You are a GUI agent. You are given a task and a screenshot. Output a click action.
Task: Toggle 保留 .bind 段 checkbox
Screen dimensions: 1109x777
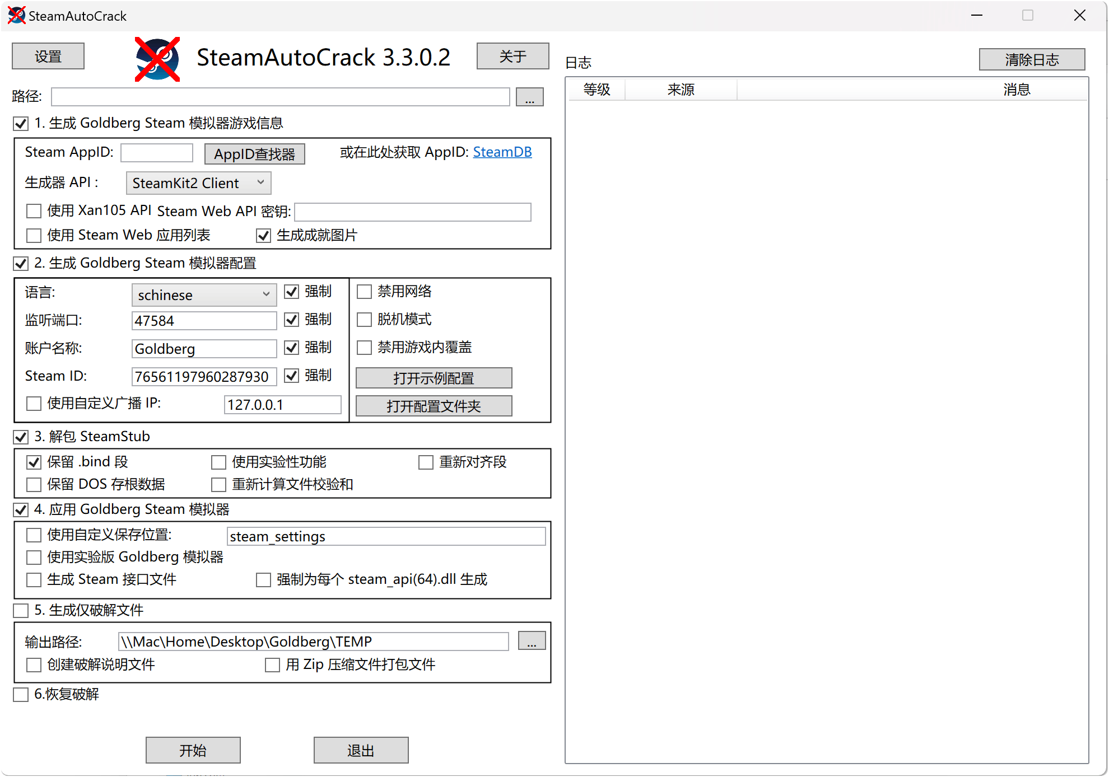click(34, 462)
